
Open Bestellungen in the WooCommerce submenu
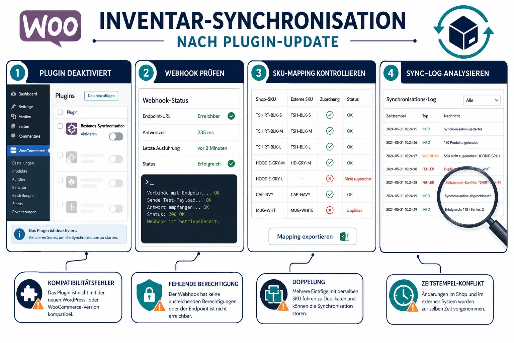[23, 163]
